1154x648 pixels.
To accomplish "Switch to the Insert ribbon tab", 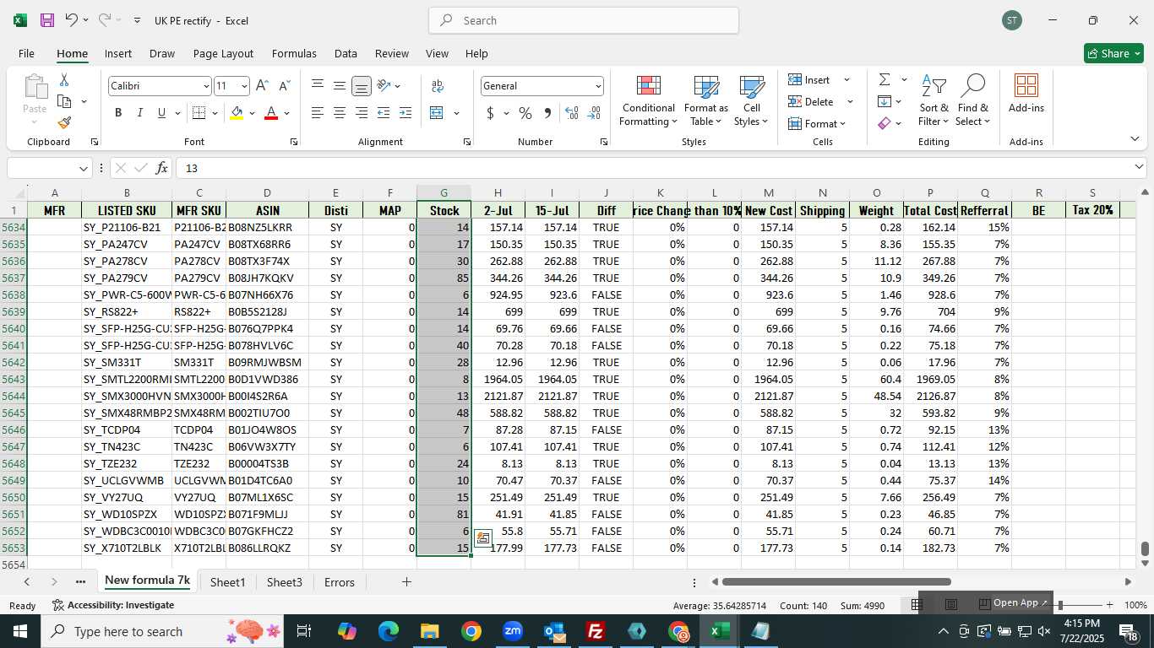I will [118, 53].
